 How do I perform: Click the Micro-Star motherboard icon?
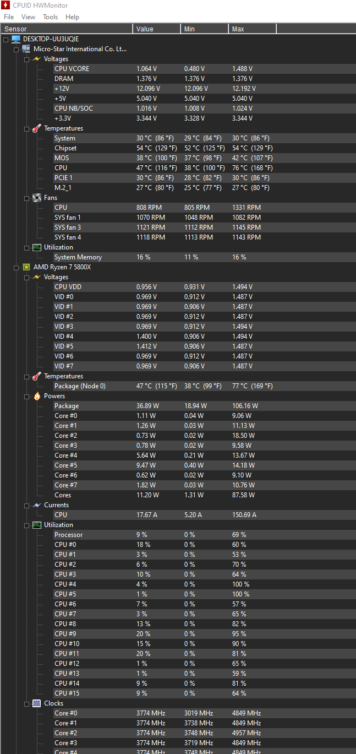click(26, 49)
